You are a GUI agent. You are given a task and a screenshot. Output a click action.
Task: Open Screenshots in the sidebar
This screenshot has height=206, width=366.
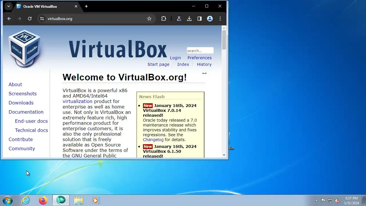click(23, 94)
